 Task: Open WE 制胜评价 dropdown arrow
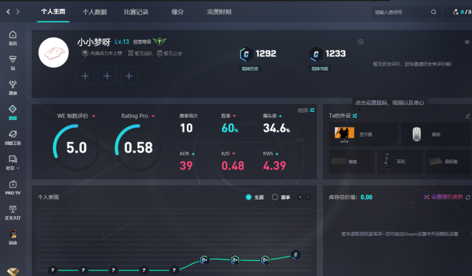click(94, 116)
